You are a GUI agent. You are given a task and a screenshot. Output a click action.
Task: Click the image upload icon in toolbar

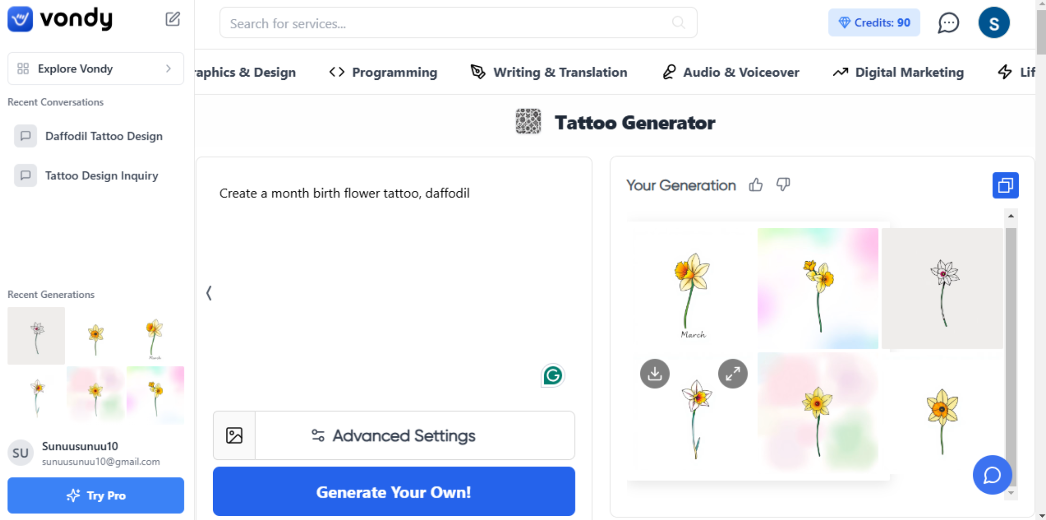click(234, 435)
